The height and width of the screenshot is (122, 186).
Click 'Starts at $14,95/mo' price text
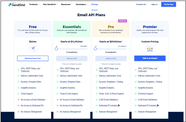(x=72, y=42)
